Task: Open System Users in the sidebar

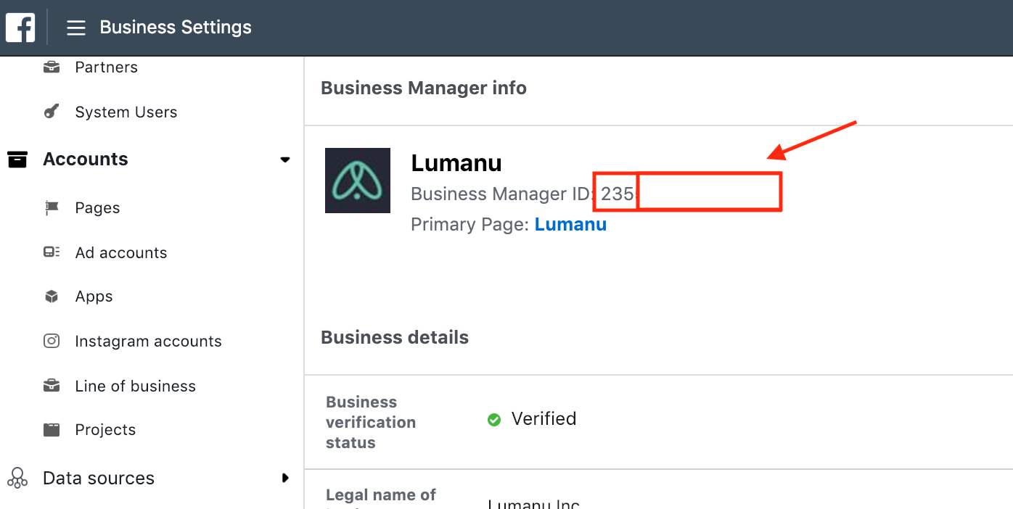Action: click(126, 112)
